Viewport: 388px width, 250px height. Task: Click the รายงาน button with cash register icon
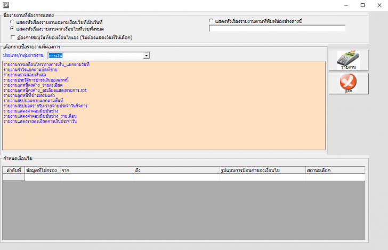348,60
